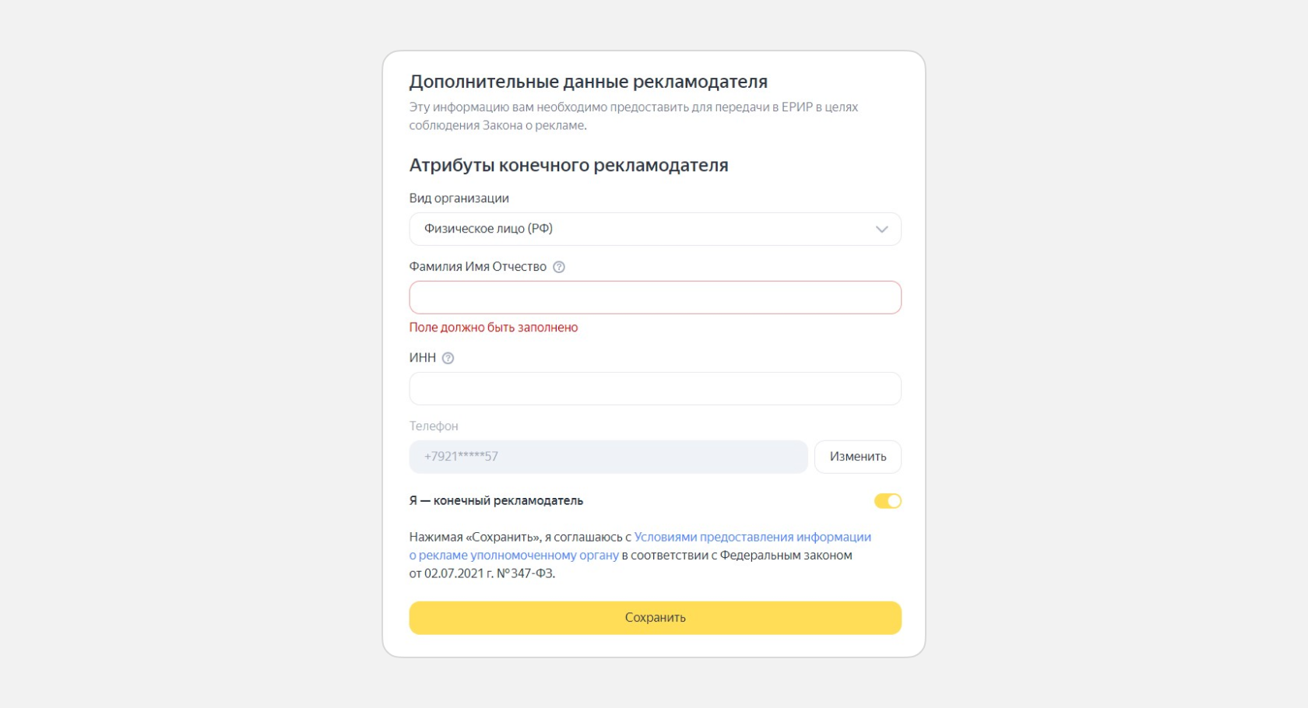Disable the Я — конечный рекламодатель switch
This screenshot has width=1308, height=708.
pyautogui.click(x=888, y=501)
